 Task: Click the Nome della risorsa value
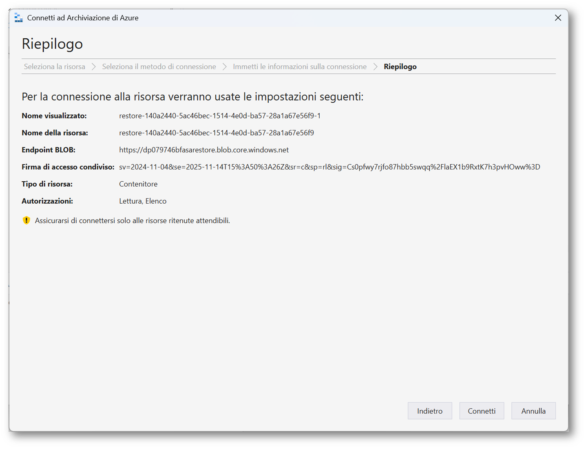coord(217,133)
